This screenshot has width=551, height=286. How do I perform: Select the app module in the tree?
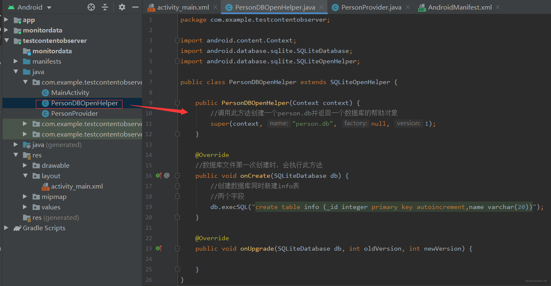point(29,20)
